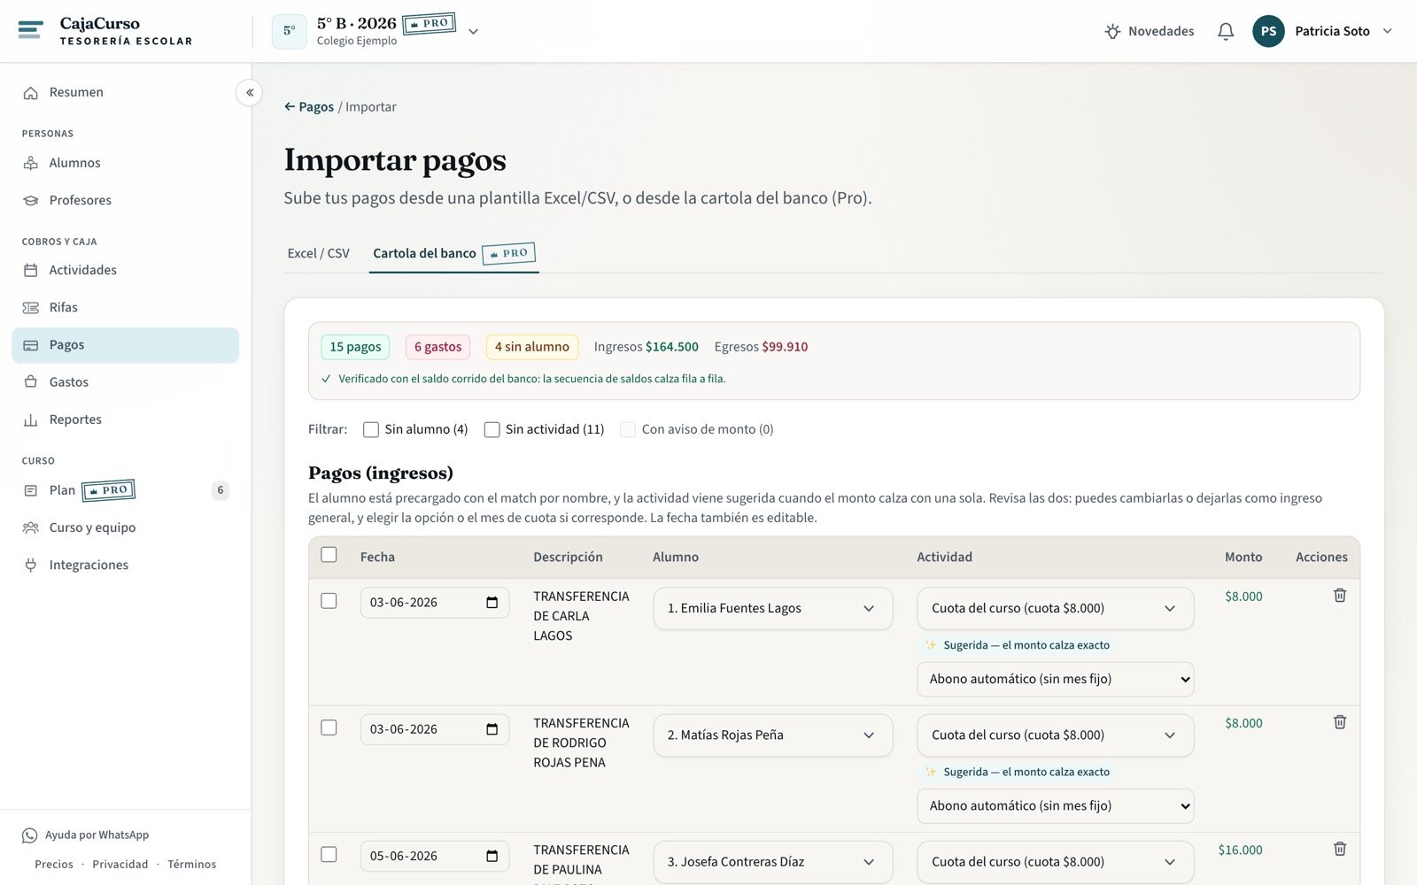The image size is (1417, 885).
Task: Toggle the Sin actividad (11) filter
Action: (x=492, y=429)
